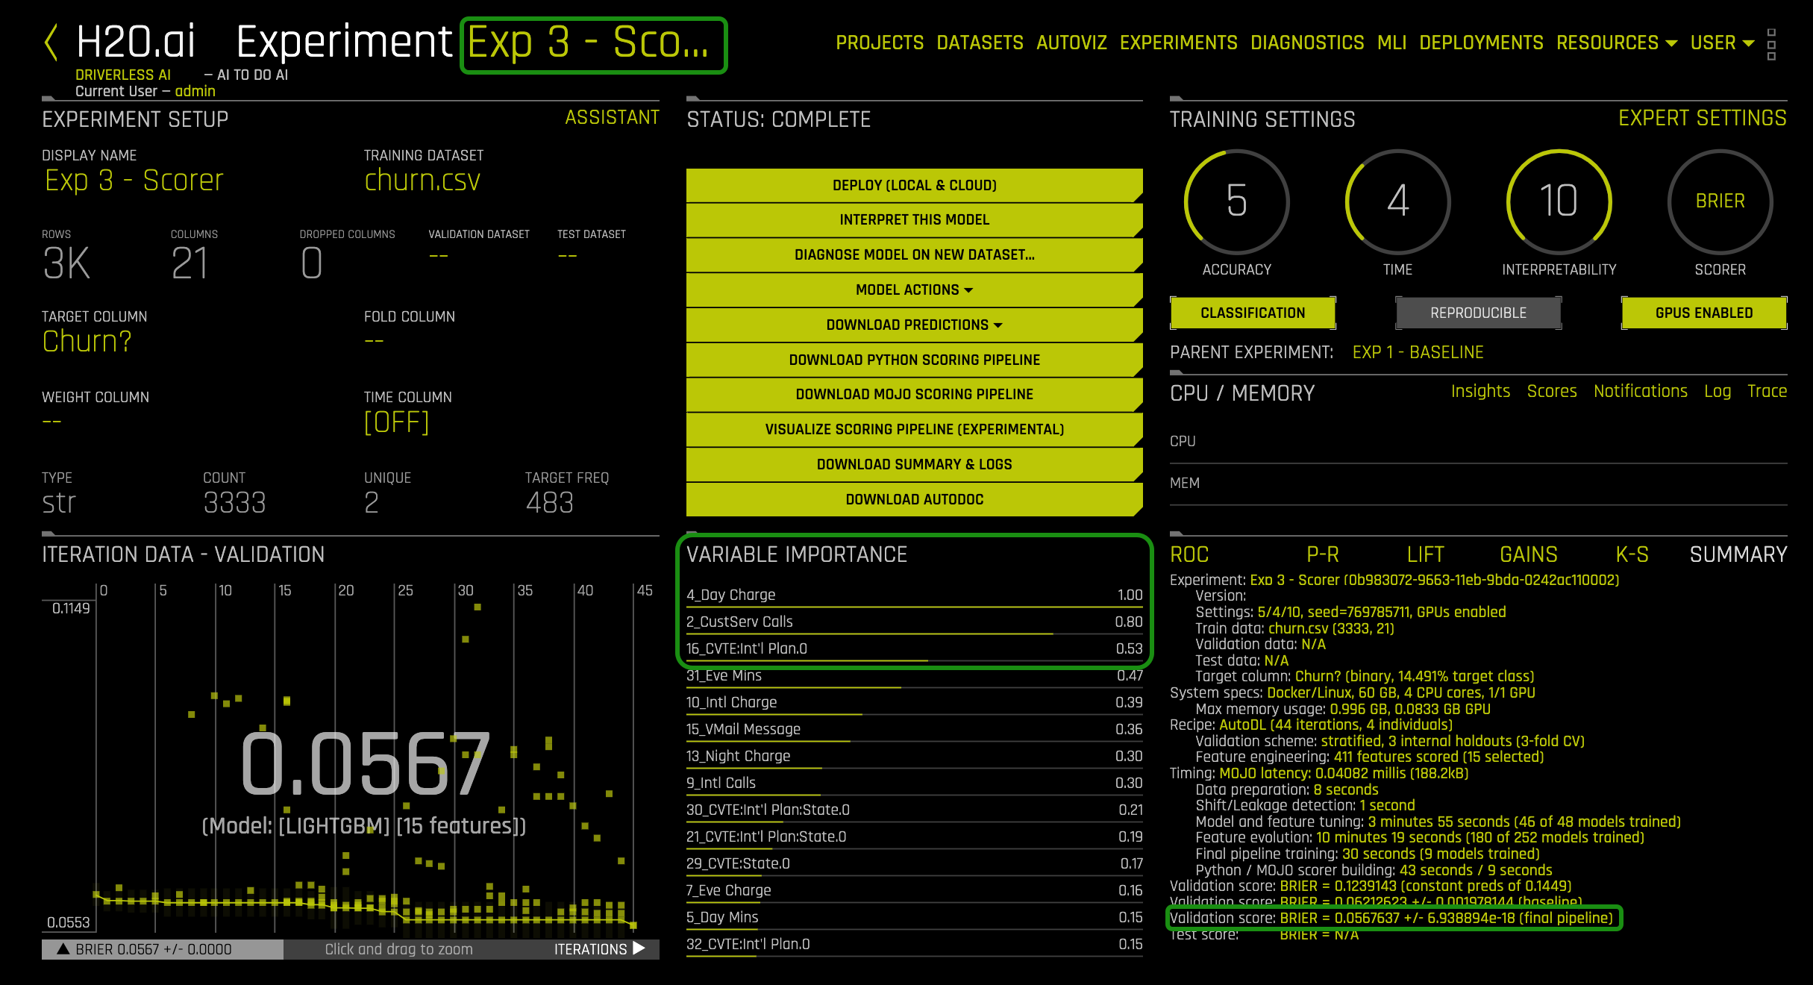The height and width of the screenshot is (985, 1813).
Task: Click DOWNLOAD SUMMARY & LOGS button
Action: point(914,464)
